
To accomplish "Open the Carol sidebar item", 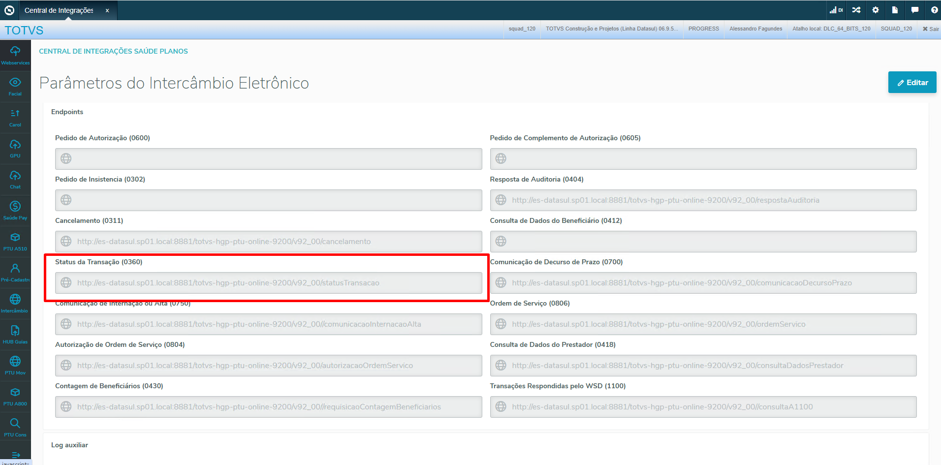I will (x=15, y=118).
